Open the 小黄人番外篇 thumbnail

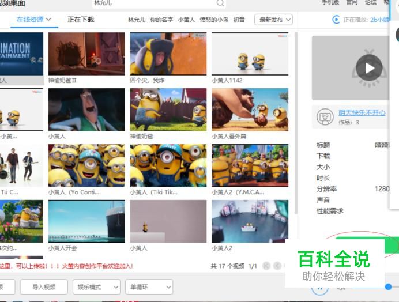pyautogui.click(x=250, y=110)
